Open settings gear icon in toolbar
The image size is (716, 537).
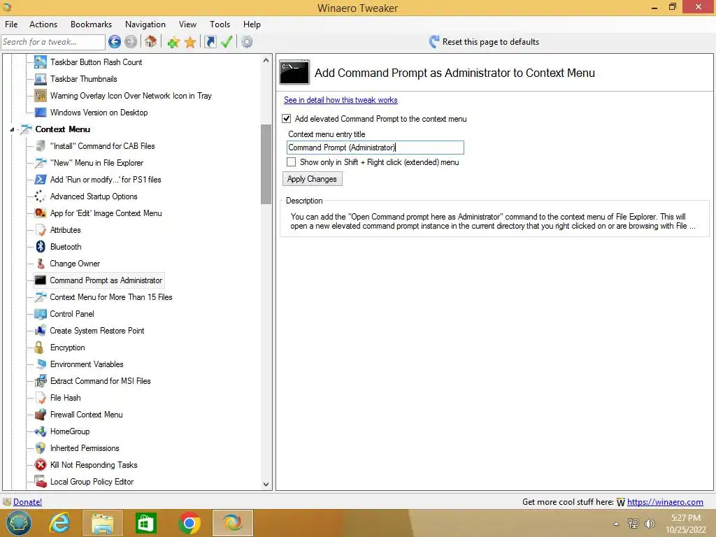247,42
